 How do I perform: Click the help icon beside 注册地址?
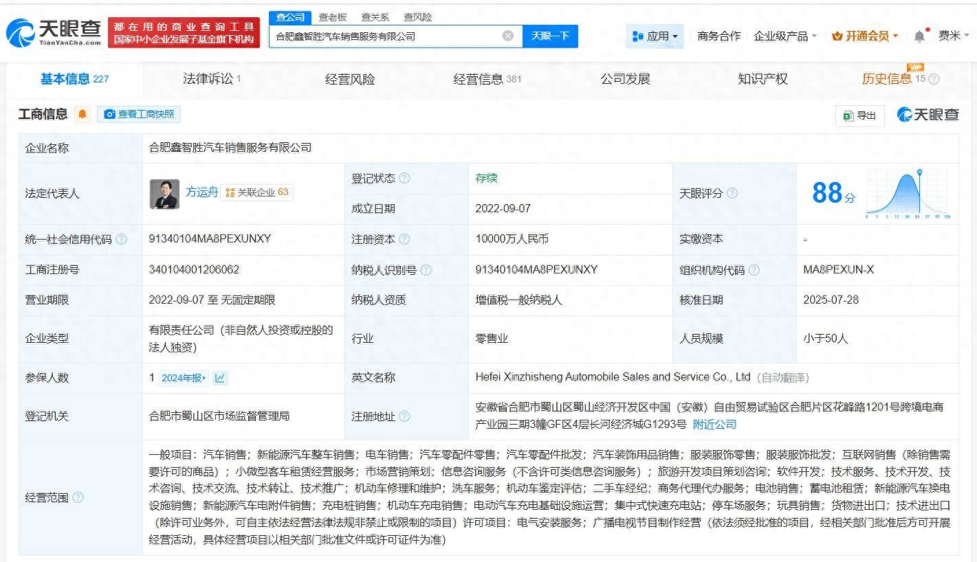point(404,416)
